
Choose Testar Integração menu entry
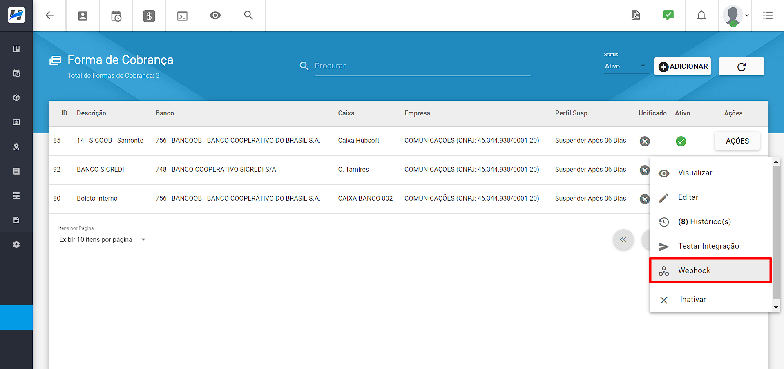710,246
